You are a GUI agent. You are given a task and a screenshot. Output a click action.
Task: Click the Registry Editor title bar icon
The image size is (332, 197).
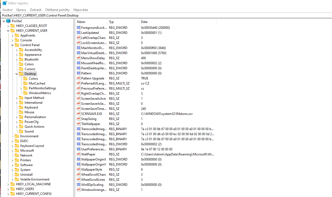pos(5,3)
